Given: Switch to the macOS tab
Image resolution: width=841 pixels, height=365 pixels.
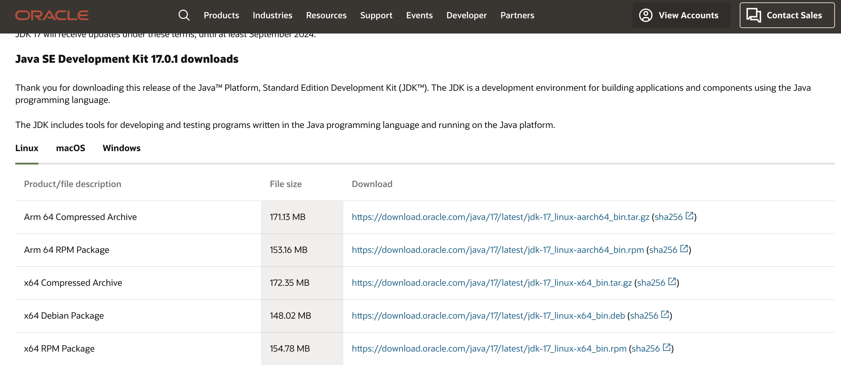Looking at the screenshot, I should [x=70, y=148].
